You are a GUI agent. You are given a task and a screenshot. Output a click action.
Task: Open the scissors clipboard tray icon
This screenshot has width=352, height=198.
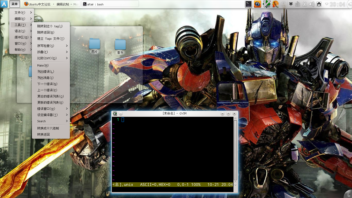[x=305, y=4]
